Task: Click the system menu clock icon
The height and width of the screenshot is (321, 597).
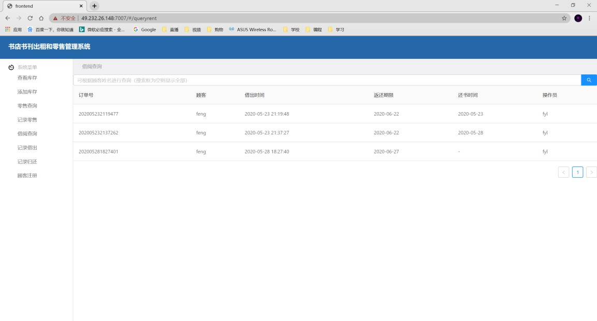Action: pyautogui.click(x=11, y=68)
